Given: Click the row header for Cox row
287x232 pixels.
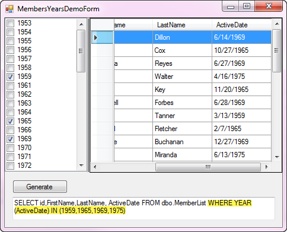Looking at the screenshot, I should pyautogui.click(x=103, y=50).
